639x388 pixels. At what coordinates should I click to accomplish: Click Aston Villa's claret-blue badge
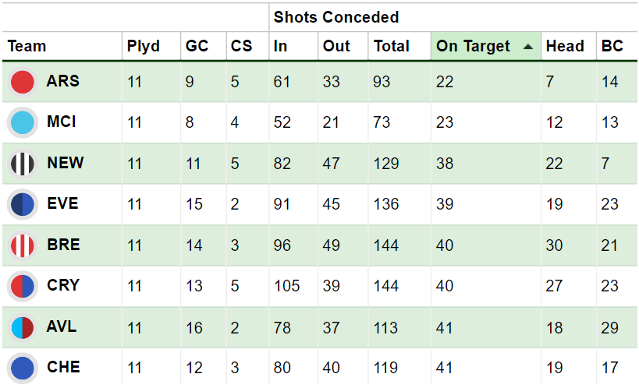(x=23, y=327)
